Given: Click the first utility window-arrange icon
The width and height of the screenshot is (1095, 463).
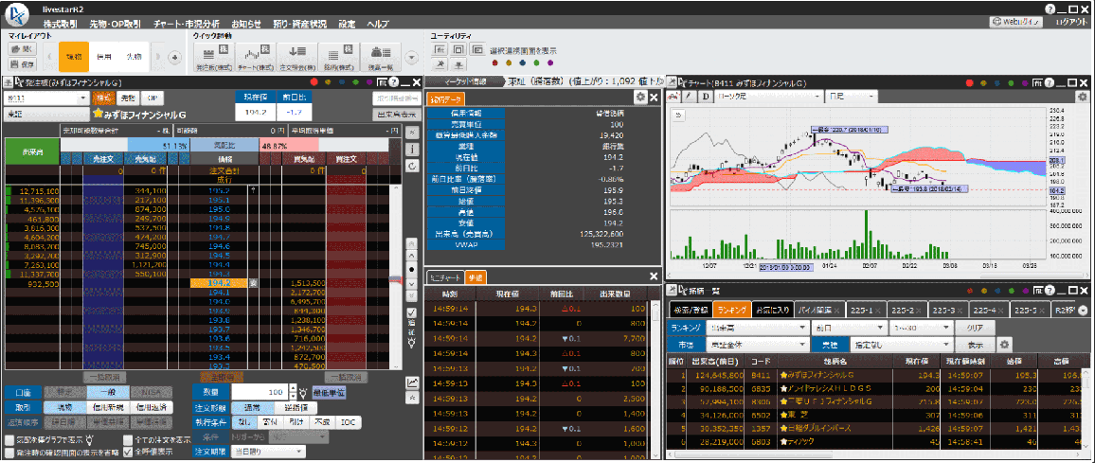Looking at the screenshot, I should tap(440, 49).
